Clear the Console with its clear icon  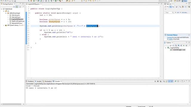click(x=164, y=81)
